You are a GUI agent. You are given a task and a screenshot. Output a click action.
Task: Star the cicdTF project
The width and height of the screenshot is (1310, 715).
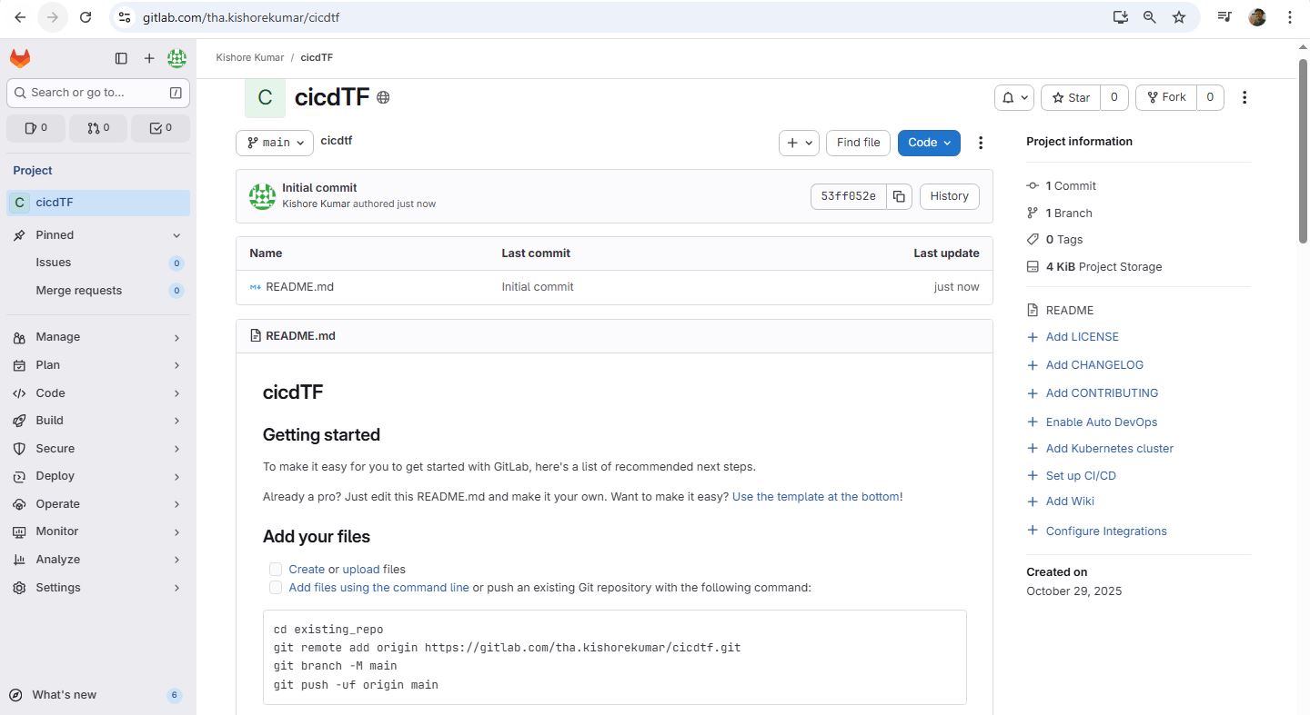pos(1070,97)
